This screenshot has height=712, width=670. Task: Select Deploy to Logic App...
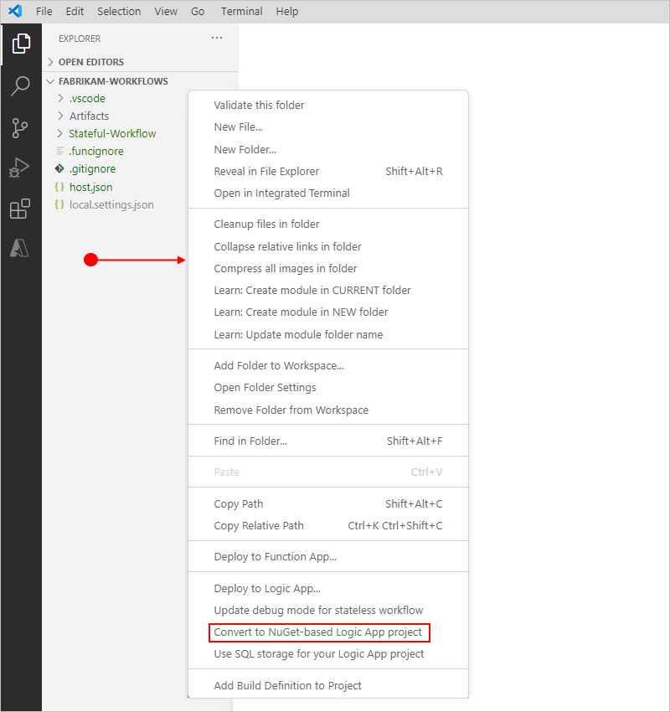[x=328, y=589]
